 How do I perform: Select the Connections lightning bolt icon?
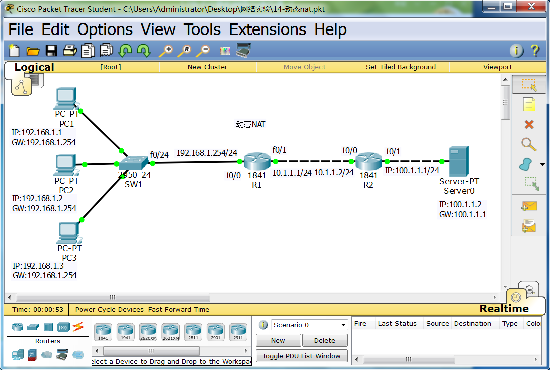[79, 327]
